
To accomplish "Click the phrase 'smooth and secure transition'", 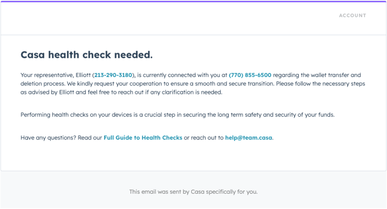I will (x=234, y=84).
